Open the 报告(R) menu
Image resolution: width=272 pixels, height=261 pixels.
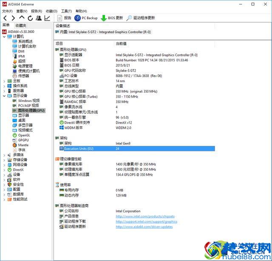coord(37,11)
